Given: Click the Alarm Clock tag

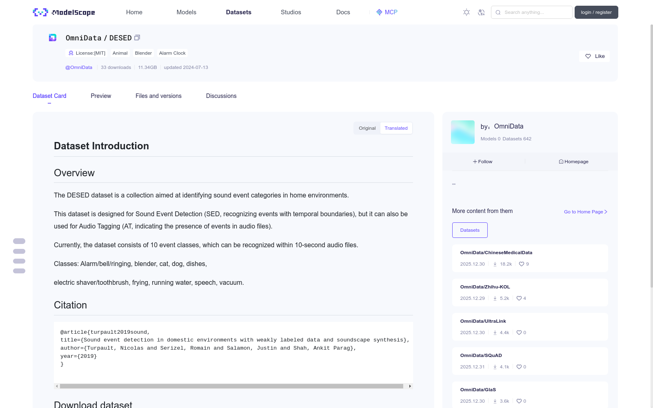Looking at the screenshot, I should (x=172, y=53).
